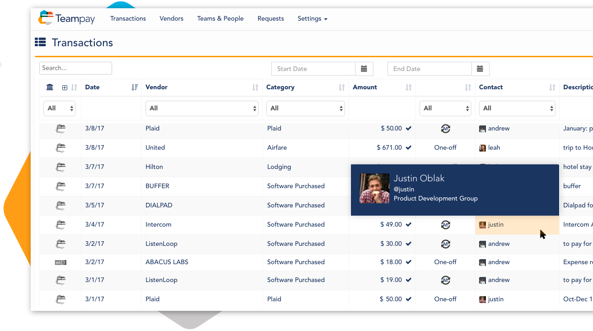Toggle sort on the Vendor column
The image size is (593, 331).
coord(255,87)
